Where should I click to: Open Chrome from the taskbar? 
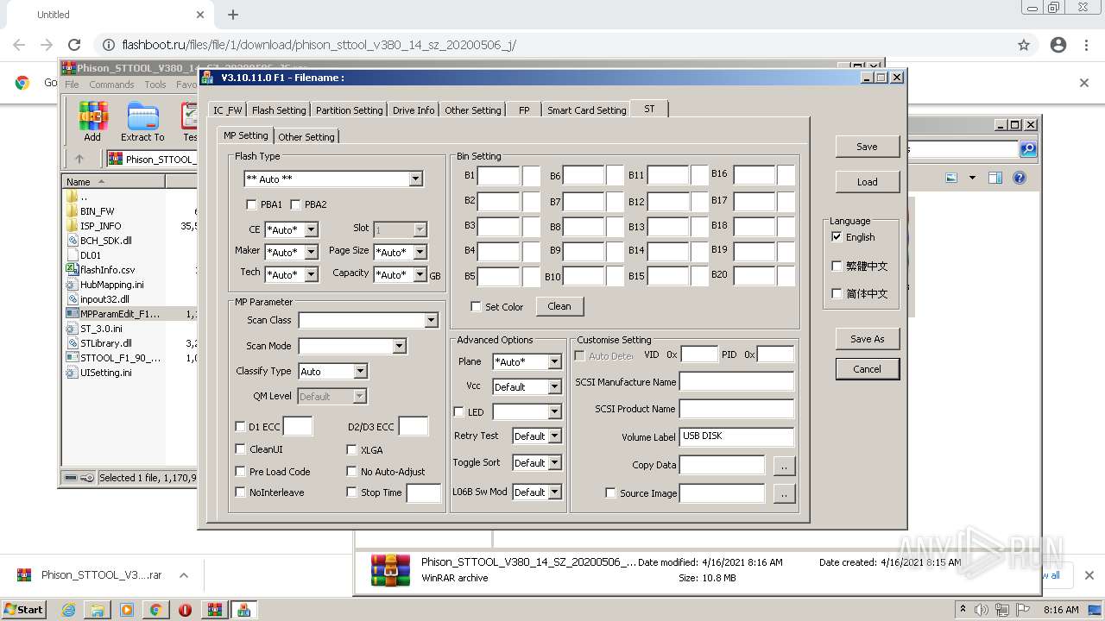pos(155,610)
